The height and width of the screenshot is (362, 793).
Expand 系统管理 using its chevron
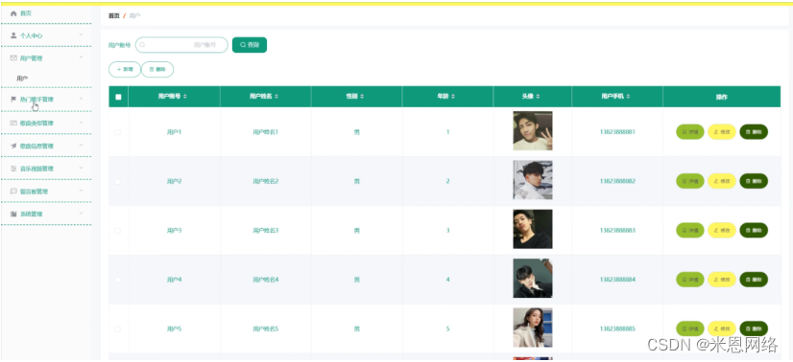pos(82,214)
